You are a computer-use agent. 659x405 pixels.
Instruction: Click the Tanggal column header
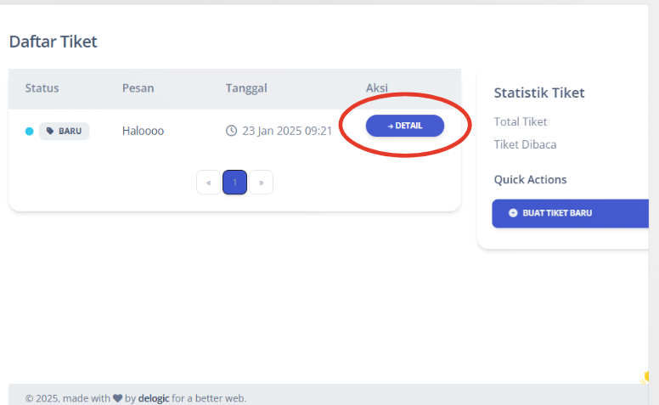(246, 88)
